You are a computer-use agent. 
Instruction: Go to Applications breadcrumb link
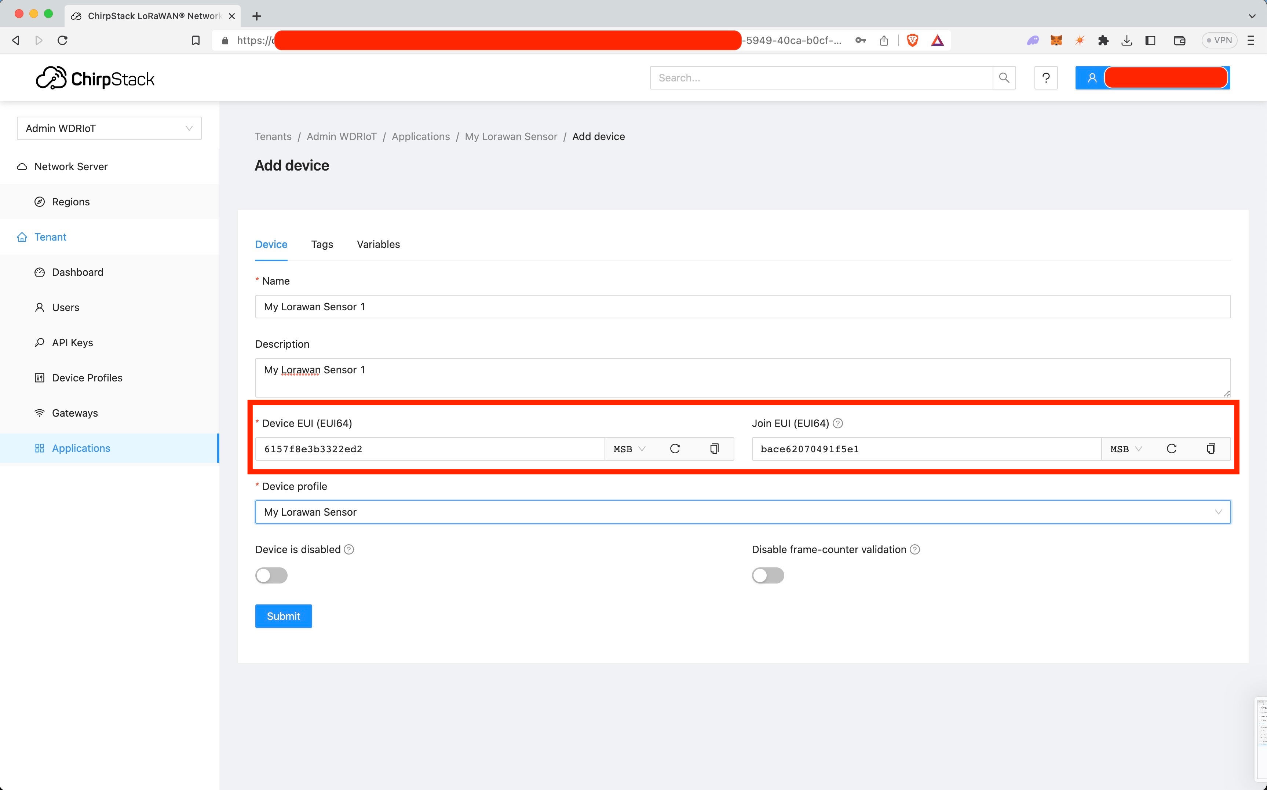tap(420, 136)
